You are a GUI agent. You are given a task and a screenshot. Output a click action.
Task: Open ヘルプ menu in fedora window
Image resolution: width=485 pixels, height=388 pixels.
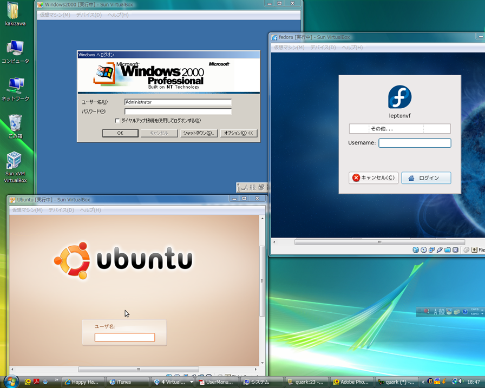(352, 47)
